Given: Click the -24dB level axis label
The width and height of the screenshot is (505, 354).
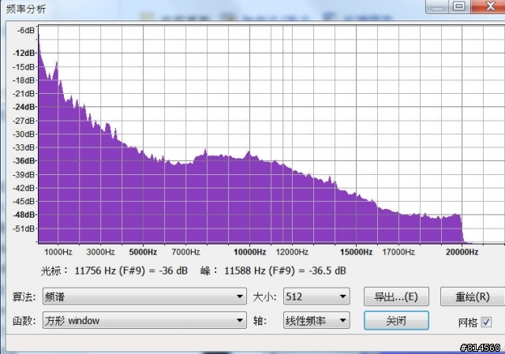Looking at the screenshot, I should coord(24,106).
